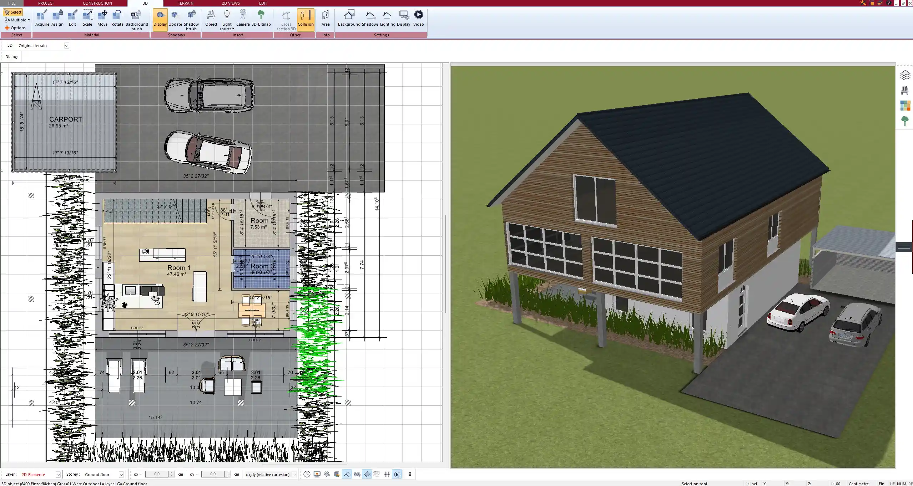The height and width of the screenshot is (486, 913).
Task: Open the Original terrain dropdown
Action: coord(67,45)
